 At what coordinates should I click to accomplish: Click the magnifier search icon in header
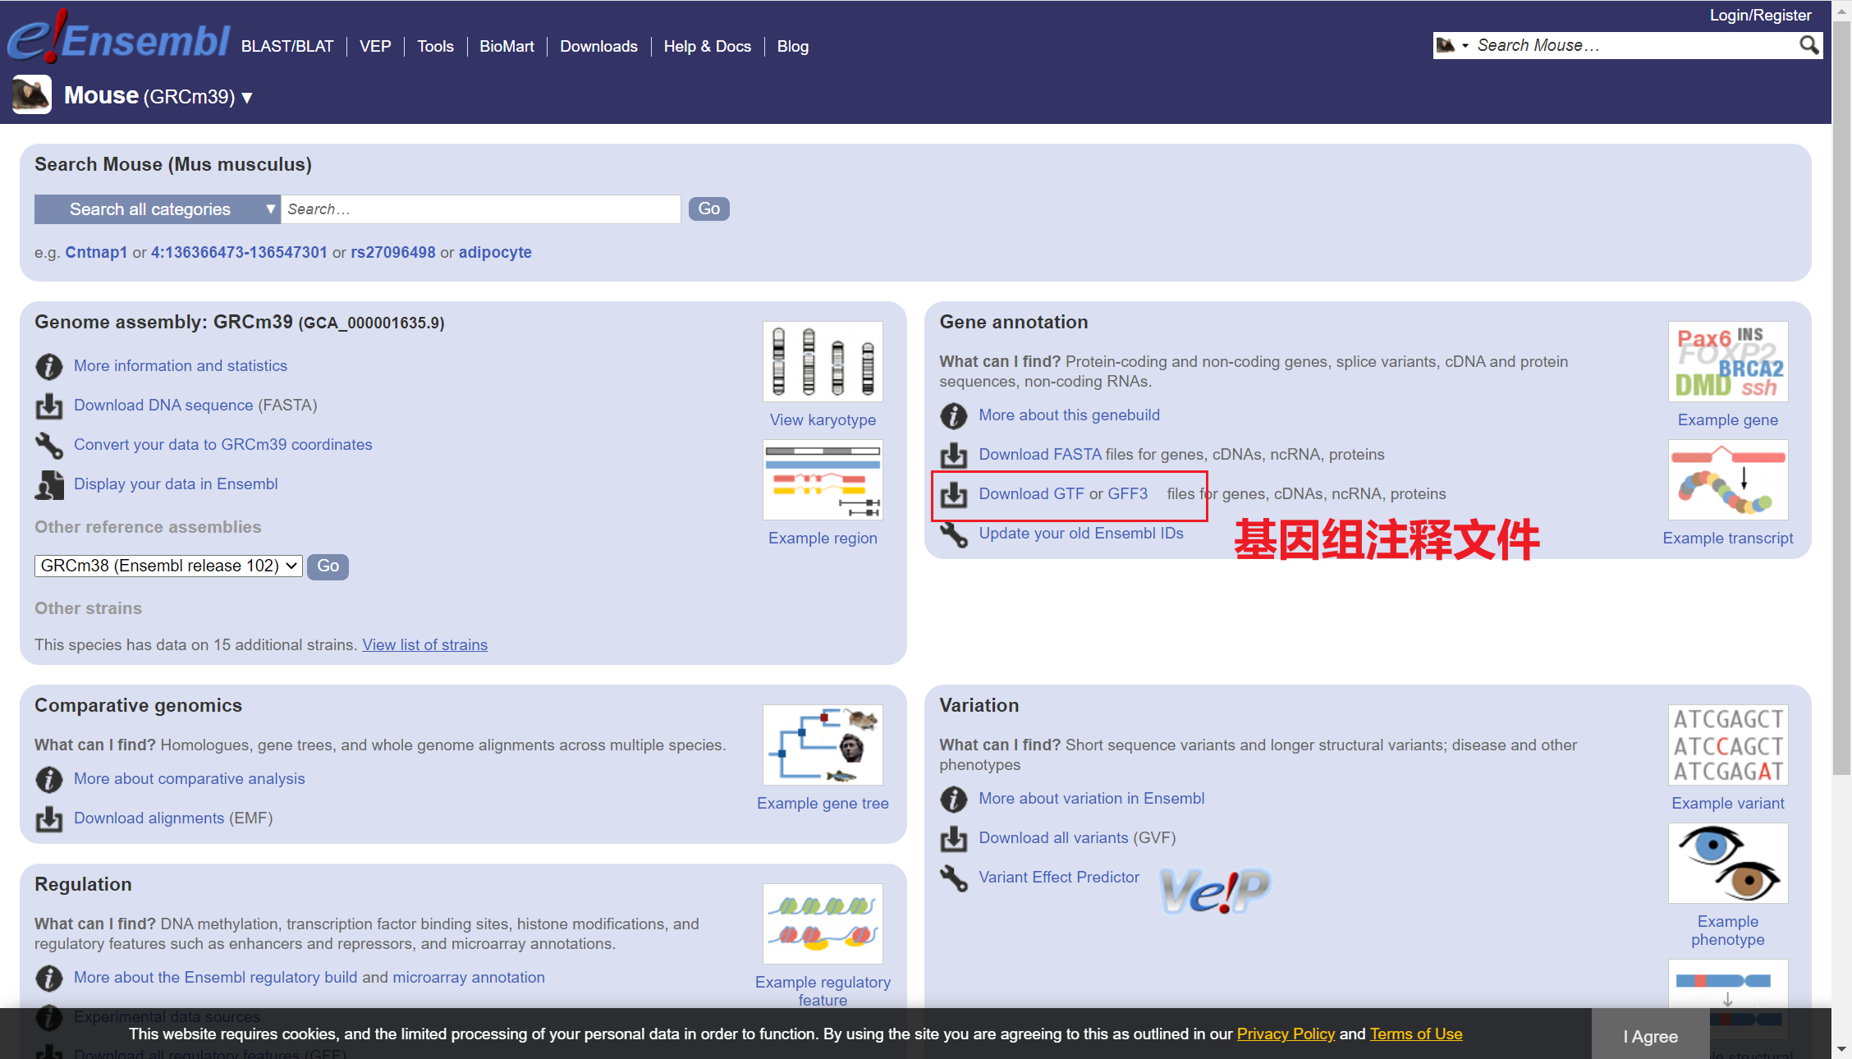pyautogui.click(x=1808, y=45)
